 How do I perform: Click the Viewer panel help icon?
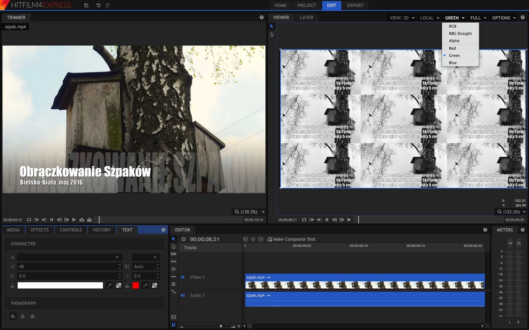point(523,17)
